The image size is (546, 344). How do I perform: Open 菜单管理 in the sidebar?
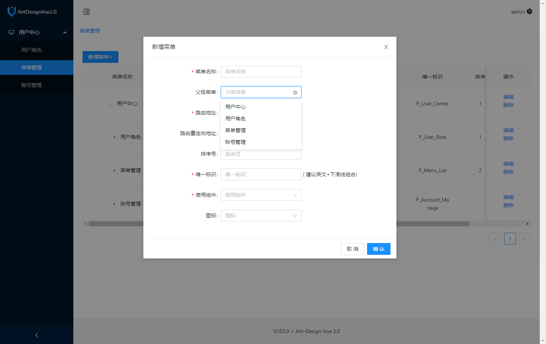(x=37, y=68)
